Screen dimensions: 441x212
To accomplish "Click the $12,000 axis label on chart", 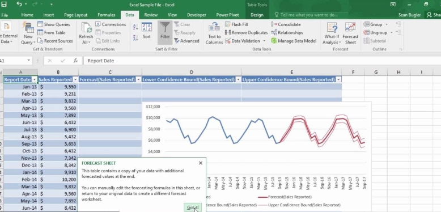I will click(152, 107).
